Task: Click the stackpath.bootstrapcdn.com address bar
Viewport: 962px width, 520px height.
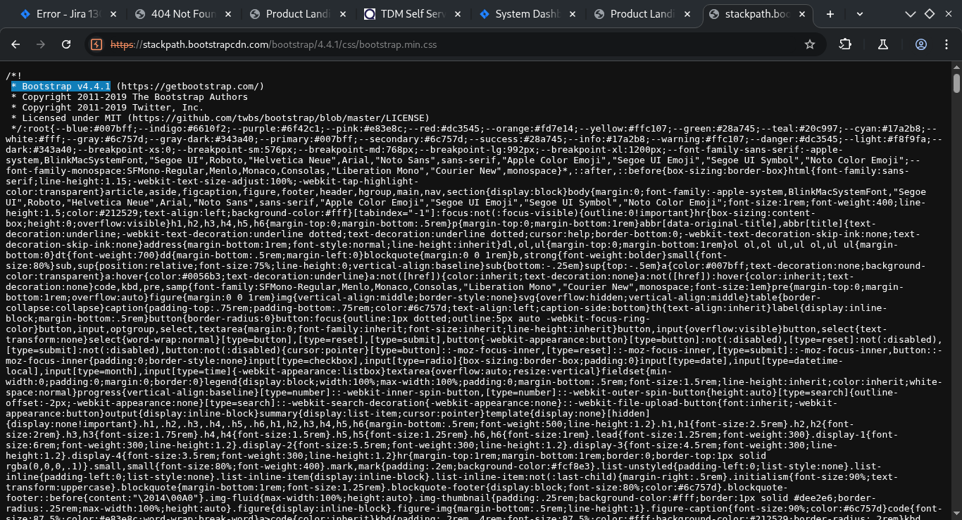Action: tap(451, 44)
